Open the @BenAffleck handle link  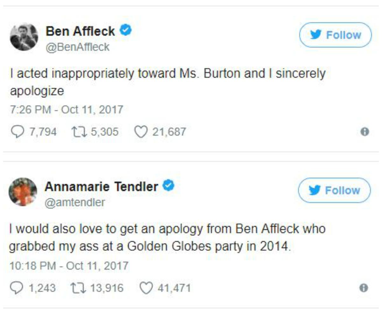[78, 47]
